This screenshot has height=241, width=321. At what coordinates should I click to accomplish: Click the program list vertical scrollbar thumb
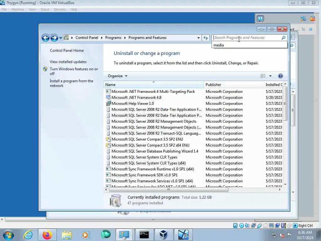point(285,104)
